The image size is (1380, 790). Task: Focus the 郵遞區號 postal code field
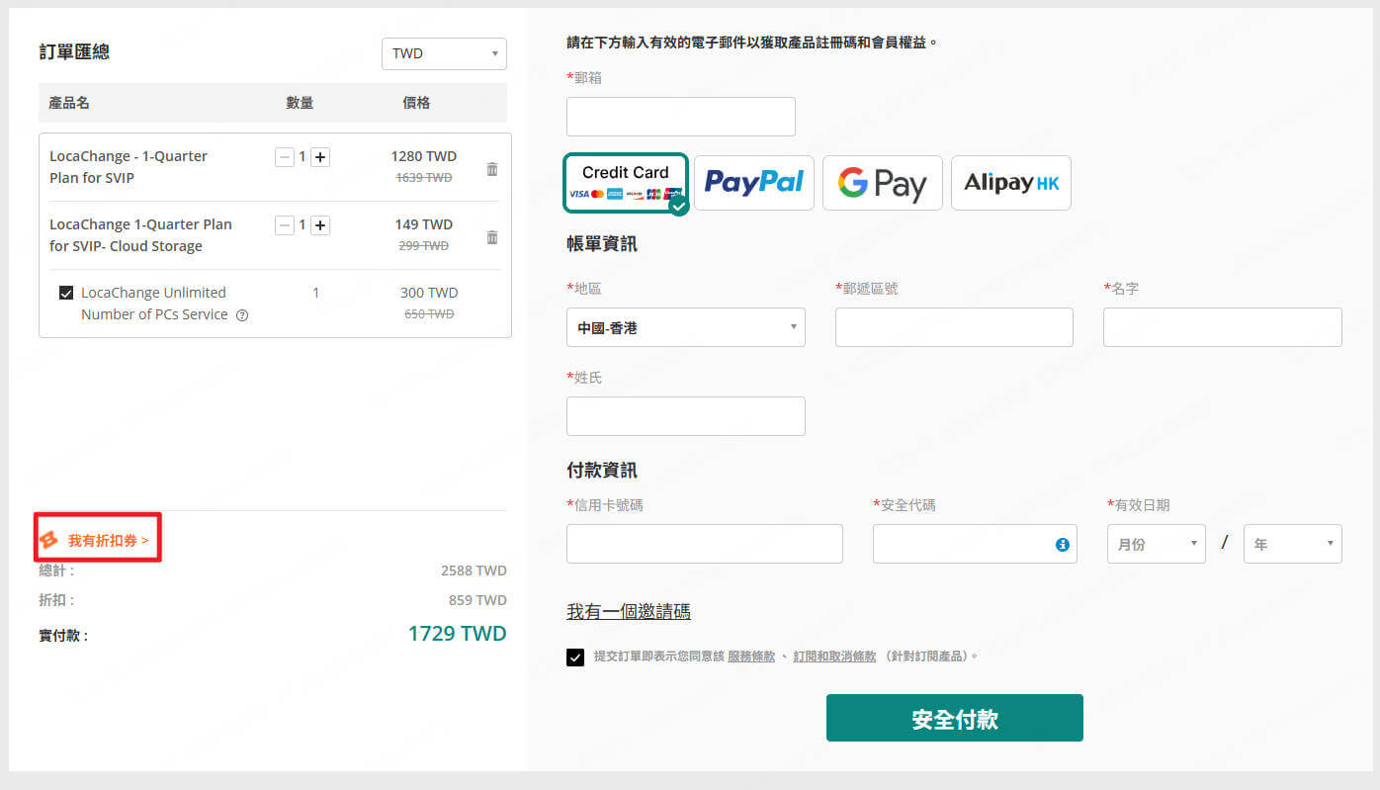point(954,327)
